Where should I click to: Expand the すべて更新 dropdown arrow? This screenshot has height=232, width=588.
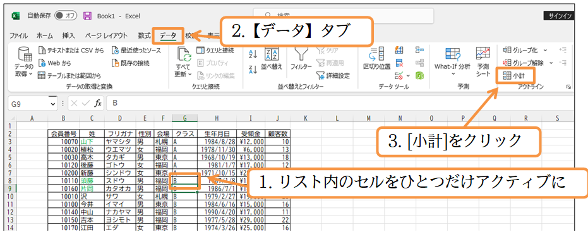pyautogui.click(x=190, y=75)
